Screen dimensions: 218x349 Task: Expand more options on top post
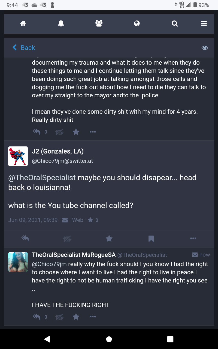coord(93,132)
